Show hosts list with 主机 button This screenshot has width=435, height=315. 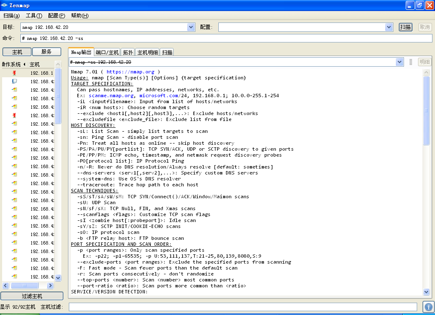(x=17, y=52)
